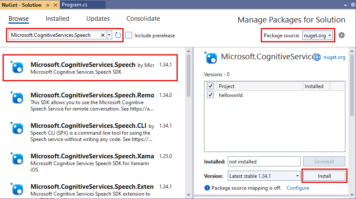The width and height of the screenshot is (356, 199).
Task: Click the Speech.Xamarin package icon
Action: click(17, 159)
